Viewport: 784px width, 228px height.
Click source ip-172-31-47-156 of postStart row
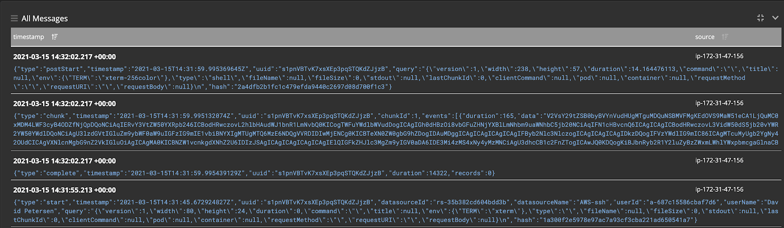(x=719, y=56)
